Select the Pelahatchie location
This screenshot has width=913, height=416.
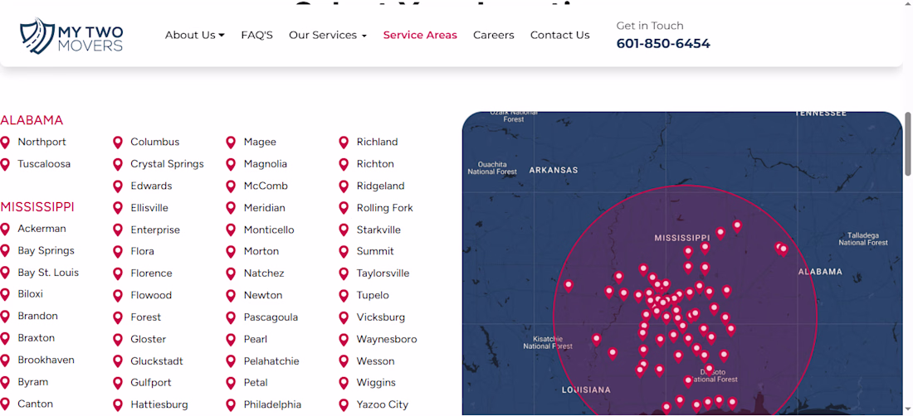tap(271, 360)
